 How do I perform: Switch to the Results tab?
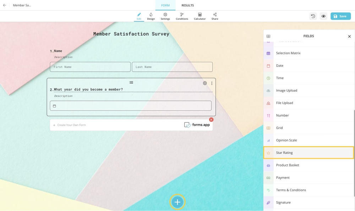[x=187, y=5]
